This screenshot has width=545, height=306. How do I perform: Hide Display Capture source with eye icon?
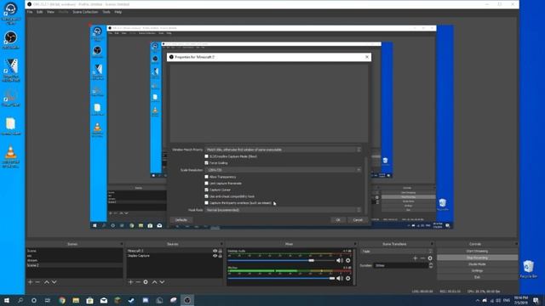215,256
